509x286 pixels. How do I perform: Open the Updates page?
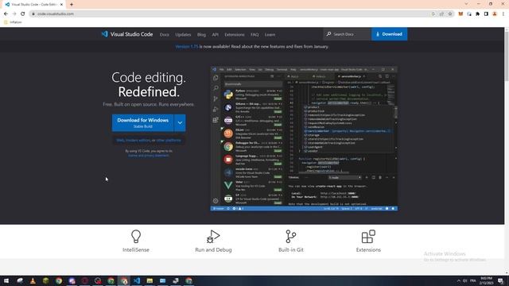click(183, 35)
